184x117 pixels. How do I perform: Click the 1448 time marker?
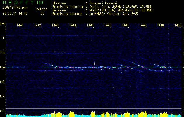tap(143, 25)
